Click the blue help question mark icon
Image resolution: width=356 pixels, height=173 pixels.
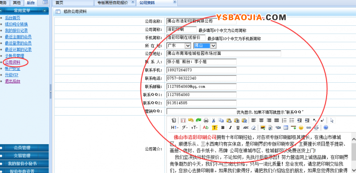tap(326, 128)
